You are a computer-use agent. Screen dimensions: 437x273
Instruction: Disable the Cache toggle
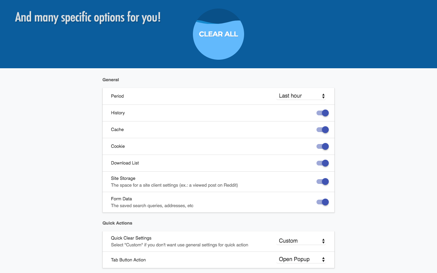point(323,130)
